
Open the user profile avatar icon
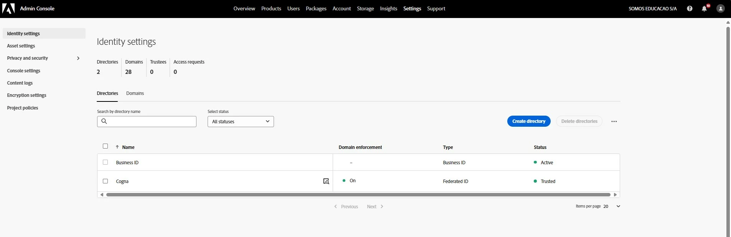coord(721,8)
